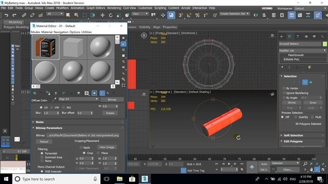The height and width of the screenshot is (184, 328).
Task: Select the Select and Move tool
Action: pyautogui.click(x=102, y=15)
